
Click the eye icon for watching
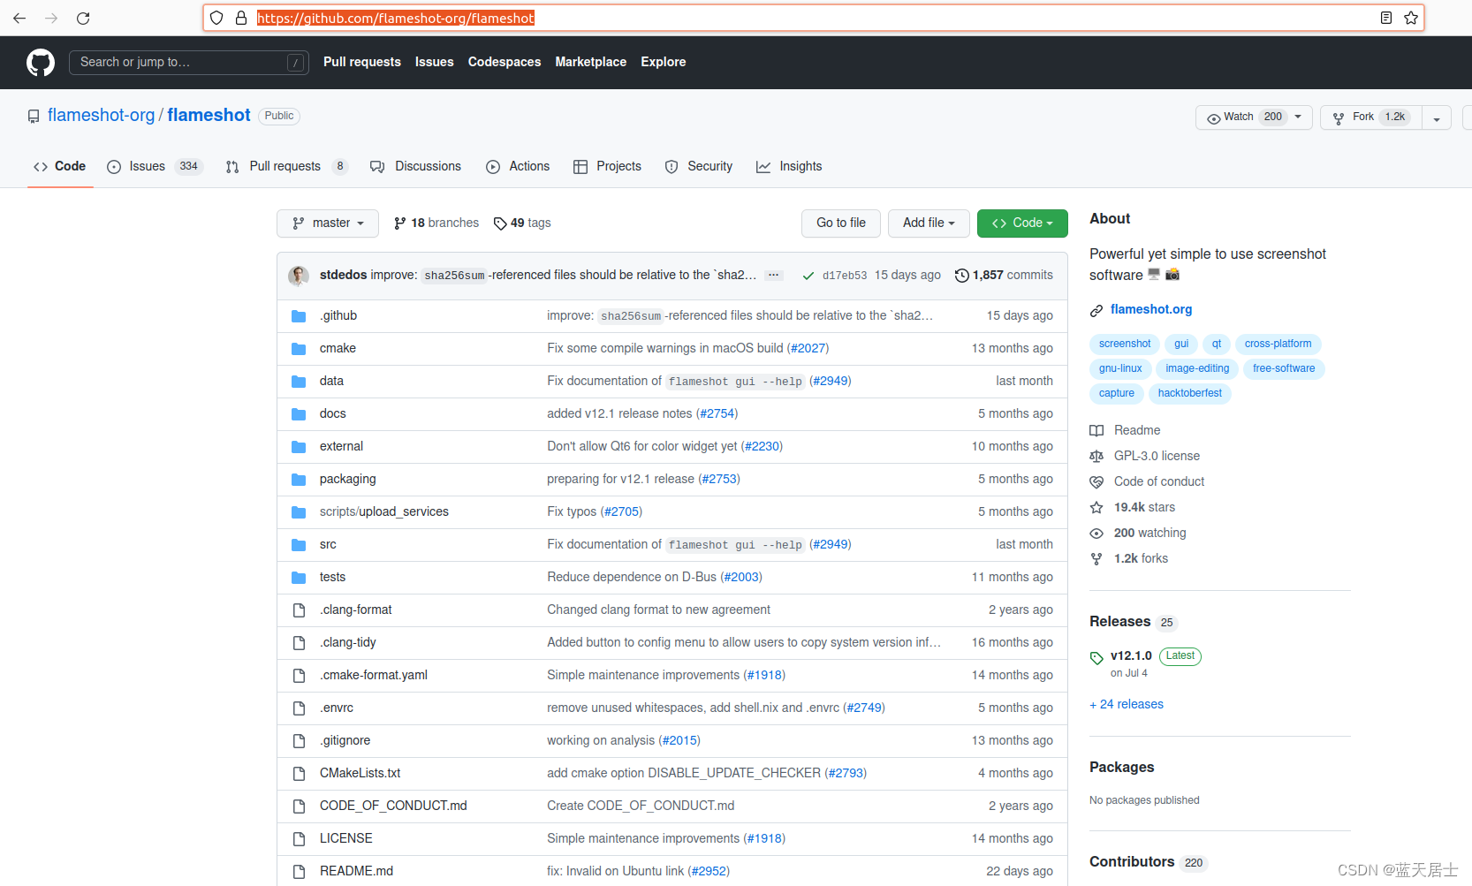(1096, 534)
